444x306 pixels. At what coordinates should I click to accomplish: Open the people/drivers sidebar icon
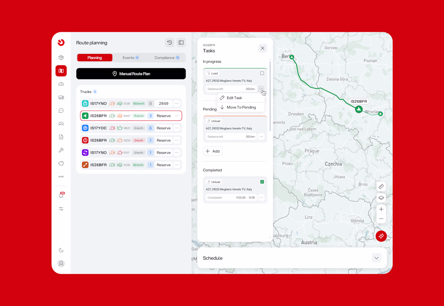[x=61, y=124]
